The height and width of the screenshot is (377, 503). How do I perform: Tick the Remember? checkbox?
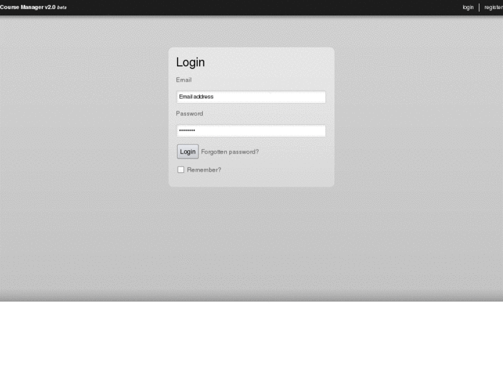coord(181,169)
